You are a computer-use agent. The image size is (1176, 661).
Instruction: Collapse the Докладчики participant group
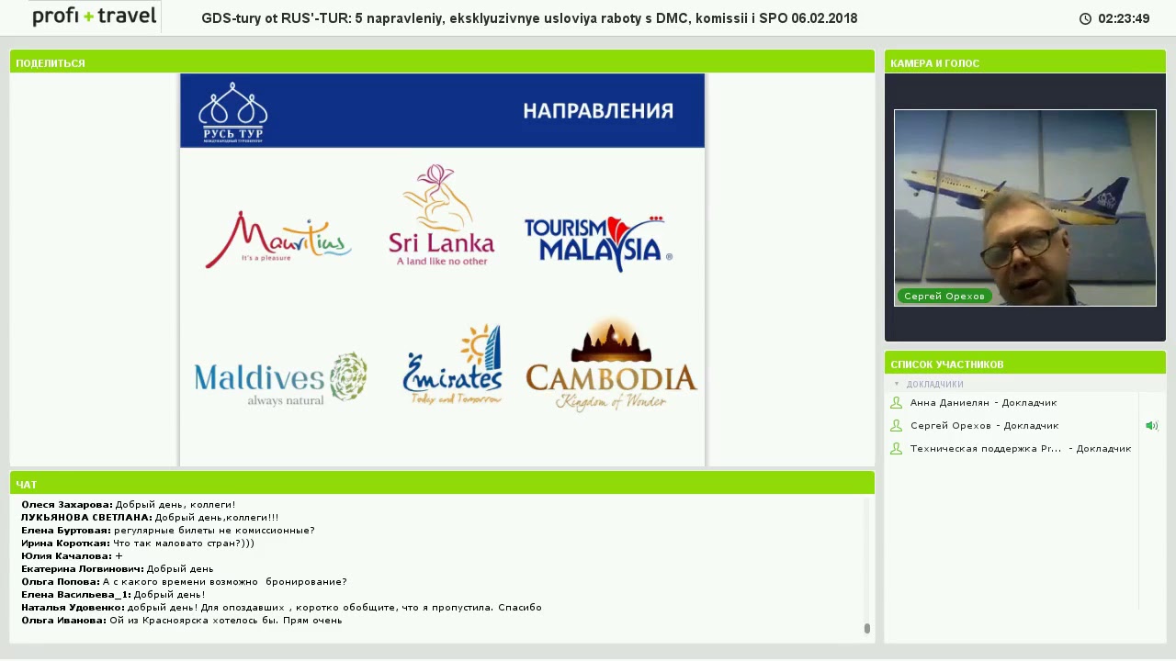pos(897,384)
